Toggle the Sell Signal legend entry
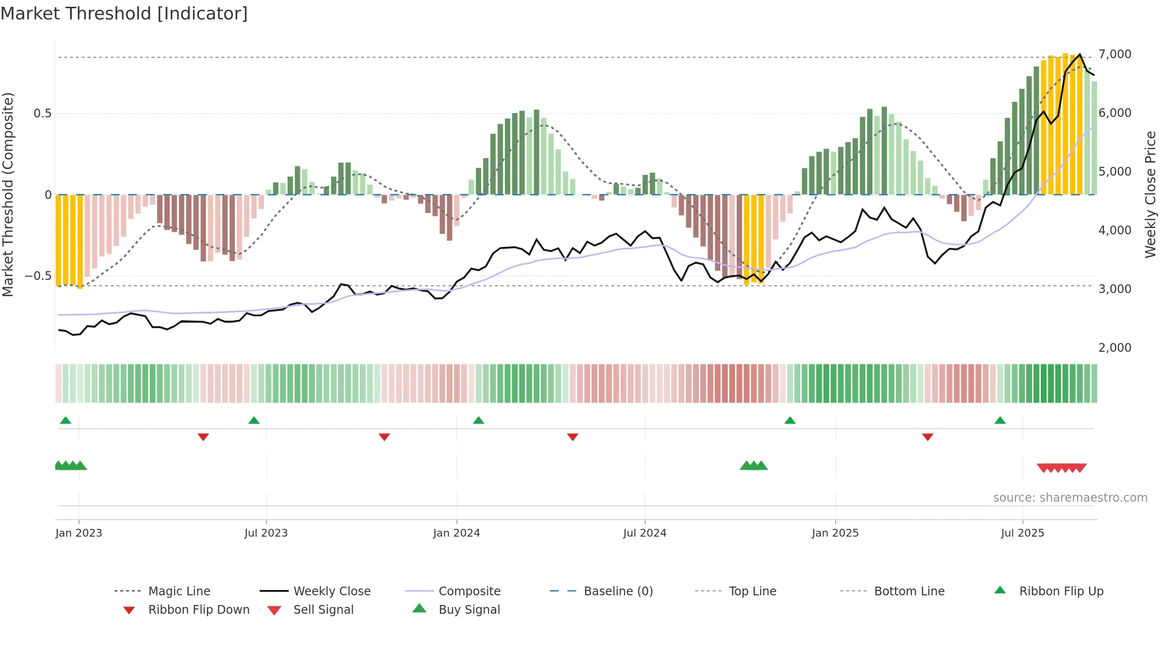 pos(310,609)
